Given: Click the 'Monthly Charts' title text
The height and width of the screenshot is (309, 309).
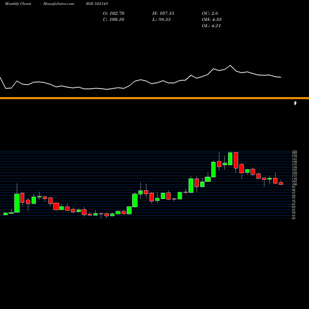Looking at the screenshot, I should 18,4.
